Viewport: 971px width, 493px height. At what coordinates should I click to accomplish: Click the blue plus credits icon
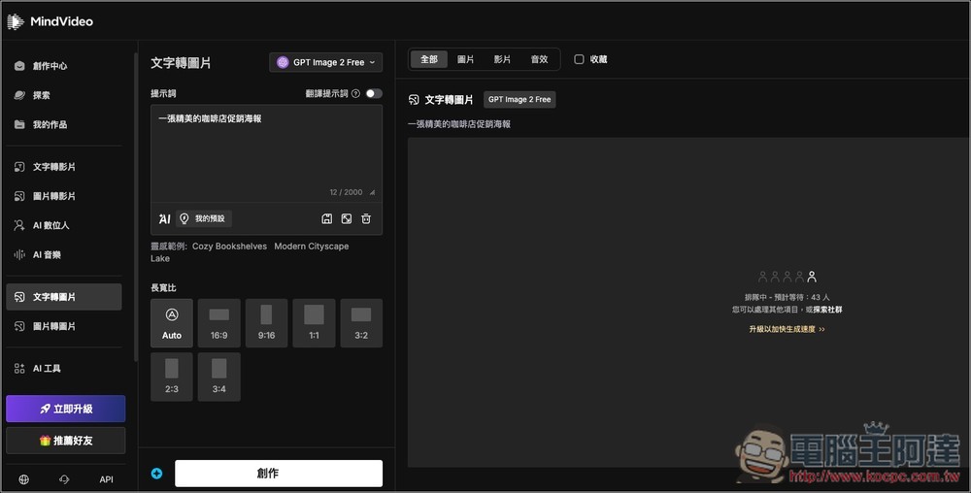(156, 474)
